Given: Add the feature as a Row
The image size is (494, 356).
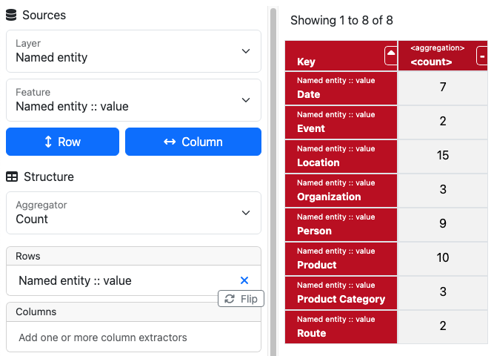Looking at the screenshot, I should (62, 142).
